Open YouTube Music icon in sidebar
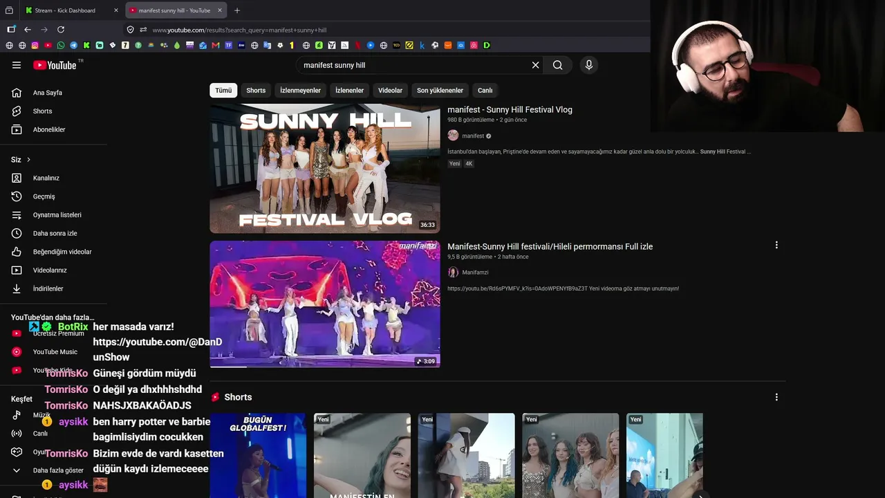This screenshot has width=885, height=498. [17, 352]
